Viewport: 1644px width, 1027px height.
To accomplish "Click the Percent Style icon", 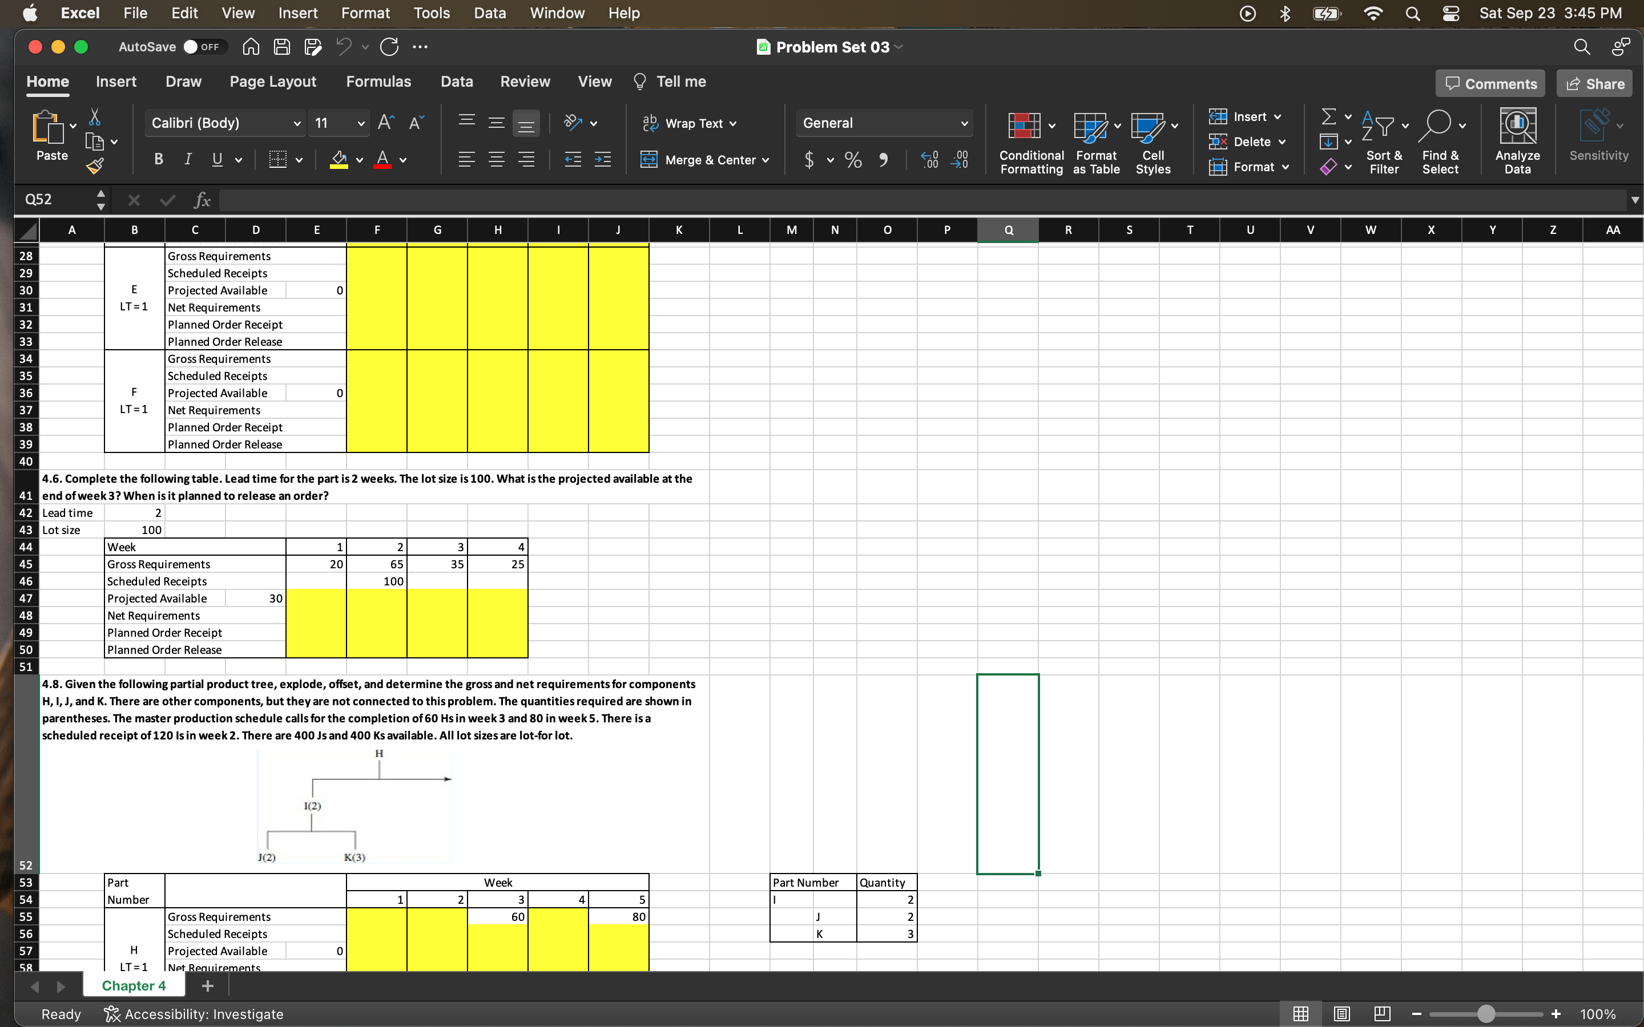I will (x=853, y=160).
